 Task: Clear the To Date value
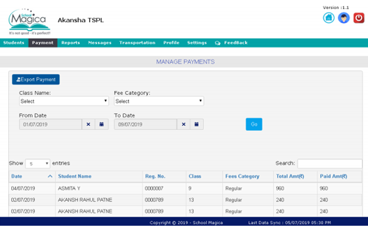tap(183, 124)
